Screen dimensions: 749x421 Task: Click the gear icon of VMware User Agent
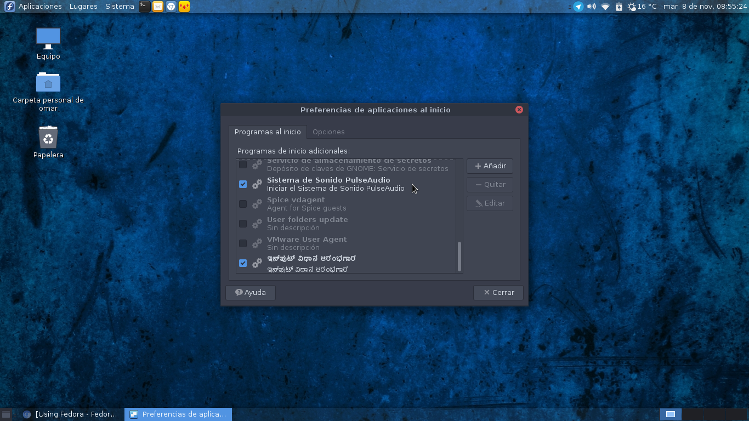257,243
